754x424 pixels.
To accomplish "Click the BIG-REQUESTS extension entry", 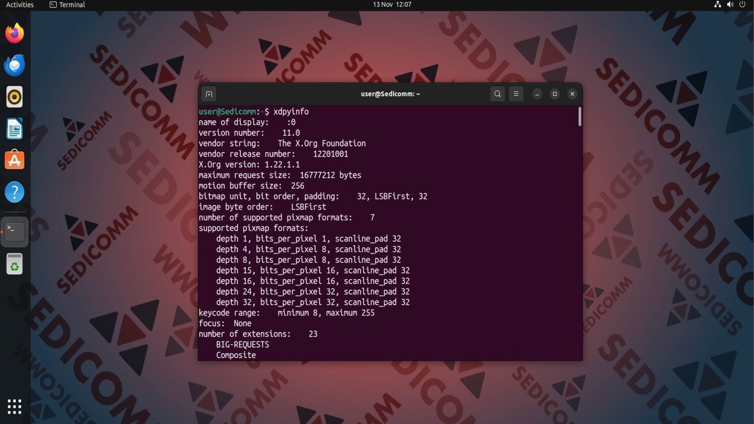I will click(243, 345).
